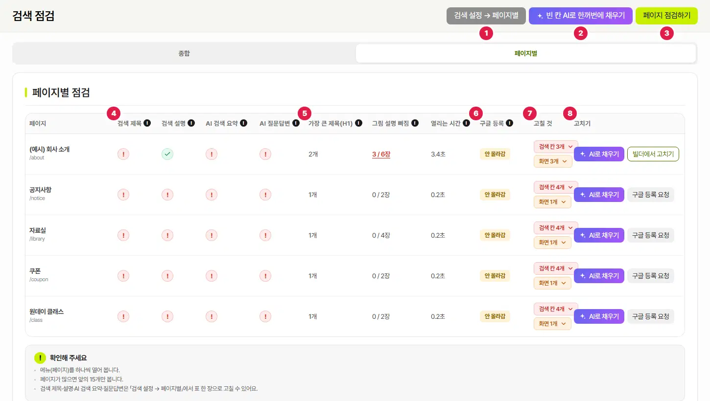The image size is (710, 401).
Task: Request 구글 등록 요청 for 공지사항 row
Action: point(651,195)
